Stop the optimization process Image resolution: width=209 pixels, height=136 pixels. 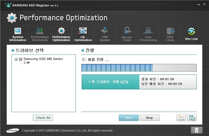tap(149, 118)
